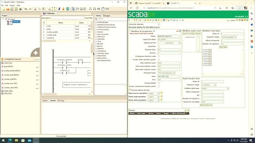Open Display menu in OpenPLC Editor
The width and height of the screenshot is (255, 143).
tap(12, 5)
